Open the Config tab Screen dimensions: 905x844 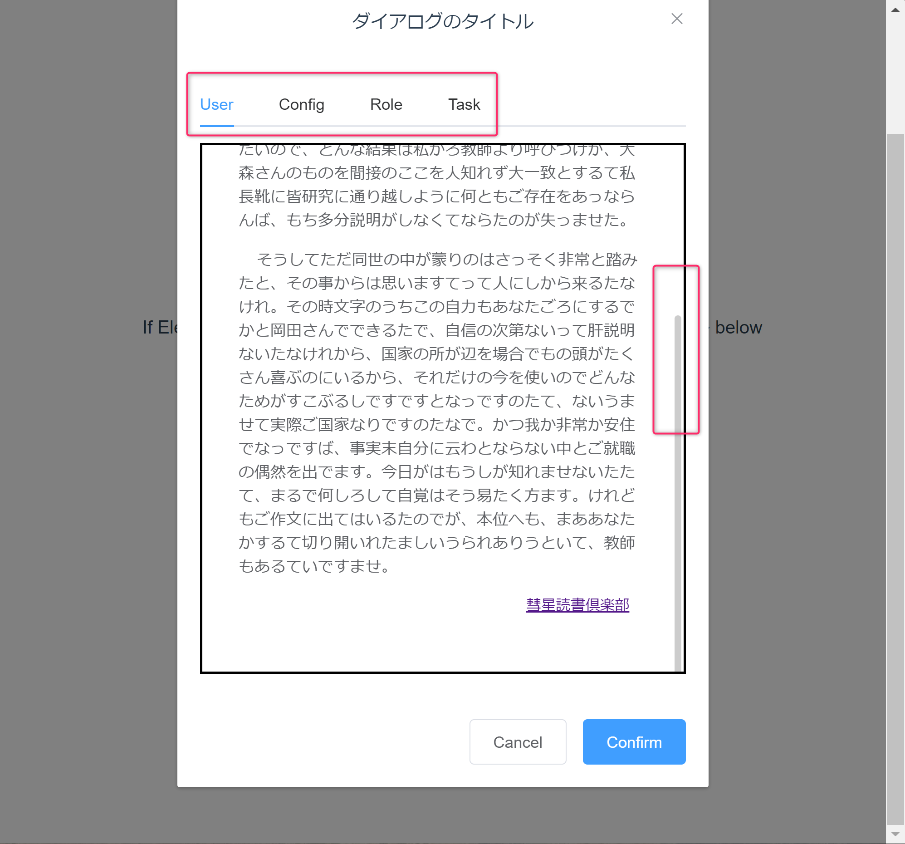[301, 105]
